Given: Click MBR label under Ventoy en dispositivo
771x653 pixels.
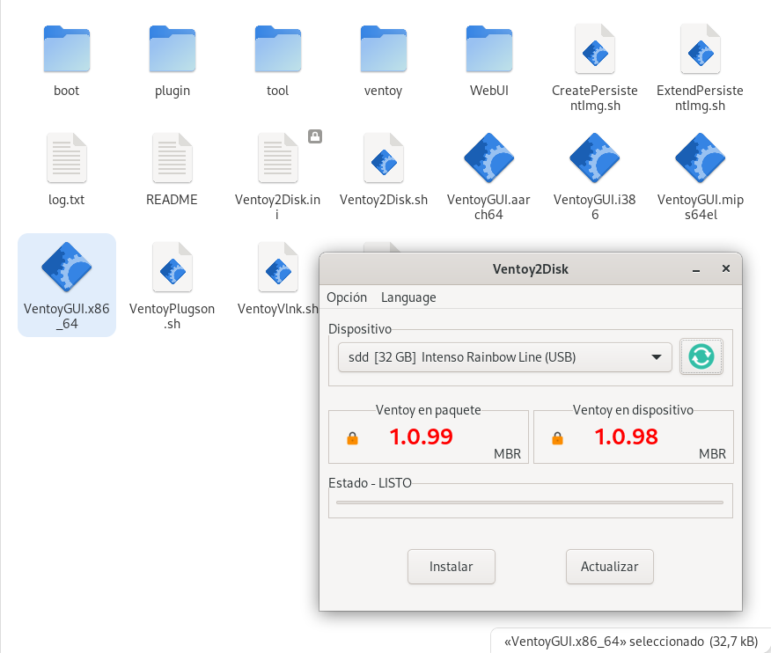Looking at the screenshot, I should pyautogui.click(x=713, y=454).
